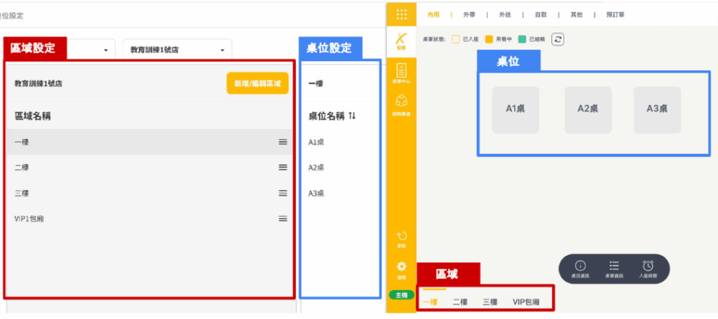Open the app grid menu icon
Image resolution: width=718 pixels, height=319 pixels.
click(401, 14)
